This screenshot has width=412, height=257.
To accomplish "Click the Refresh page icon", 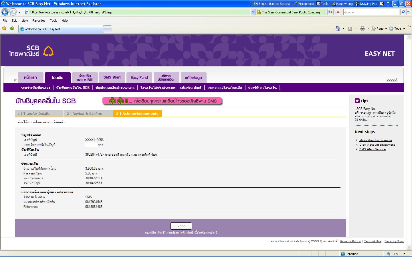I will (x=330, y=12).
